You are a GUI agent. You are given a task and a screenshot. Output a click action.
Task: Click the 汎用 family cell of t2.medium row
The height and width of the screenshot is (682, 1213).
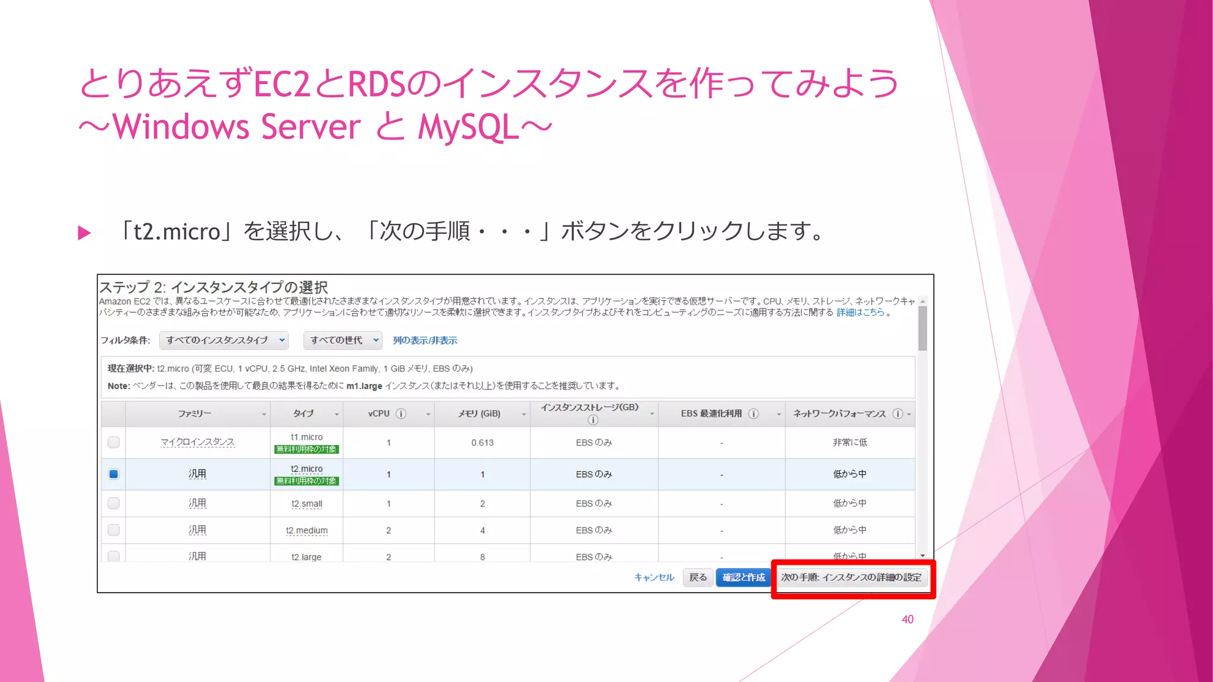click(197, 530)
